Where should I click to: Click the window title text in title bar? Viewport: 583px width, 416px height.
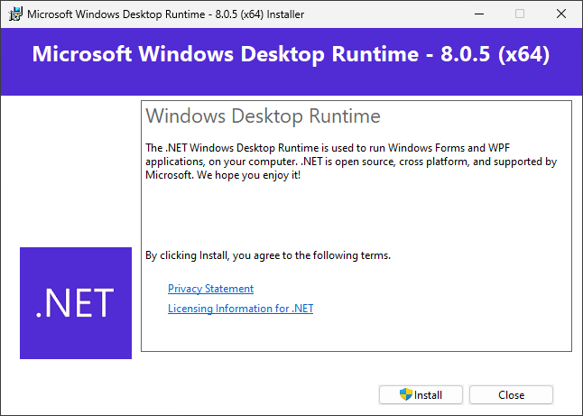coord(165,14)
